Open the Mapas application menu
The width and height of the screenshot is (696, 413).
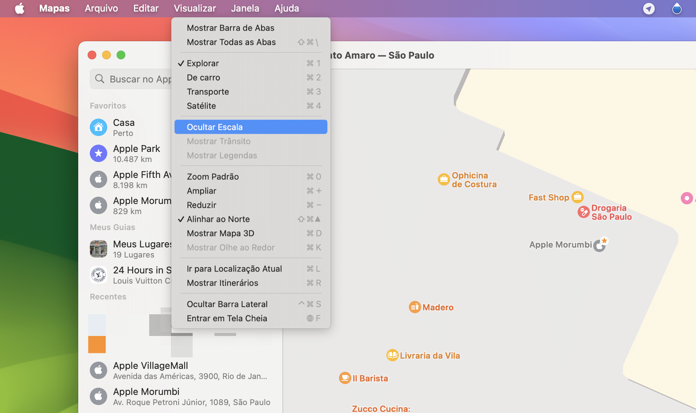[54, 8]
